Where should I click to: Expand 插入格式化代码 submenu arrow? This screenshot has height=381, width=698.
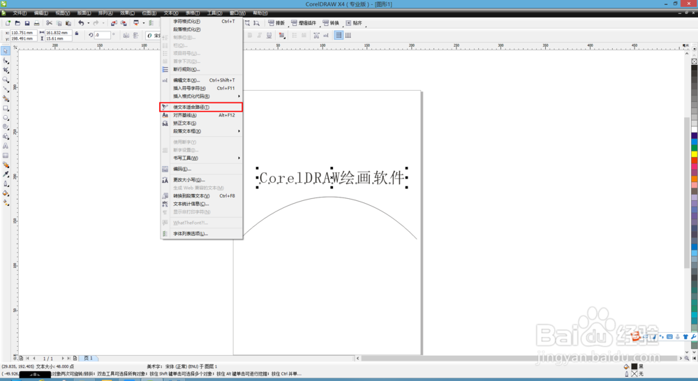click(239, 96)
